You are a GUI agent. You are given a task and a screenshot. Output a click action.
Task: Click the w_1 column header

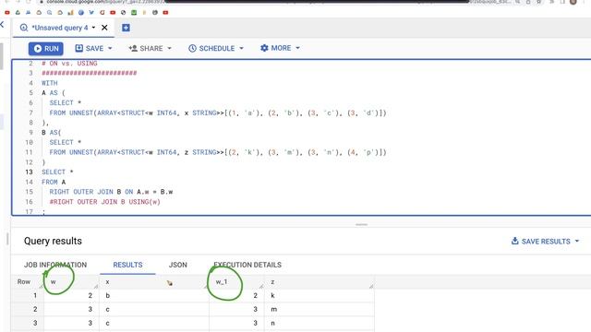point(236,281)
